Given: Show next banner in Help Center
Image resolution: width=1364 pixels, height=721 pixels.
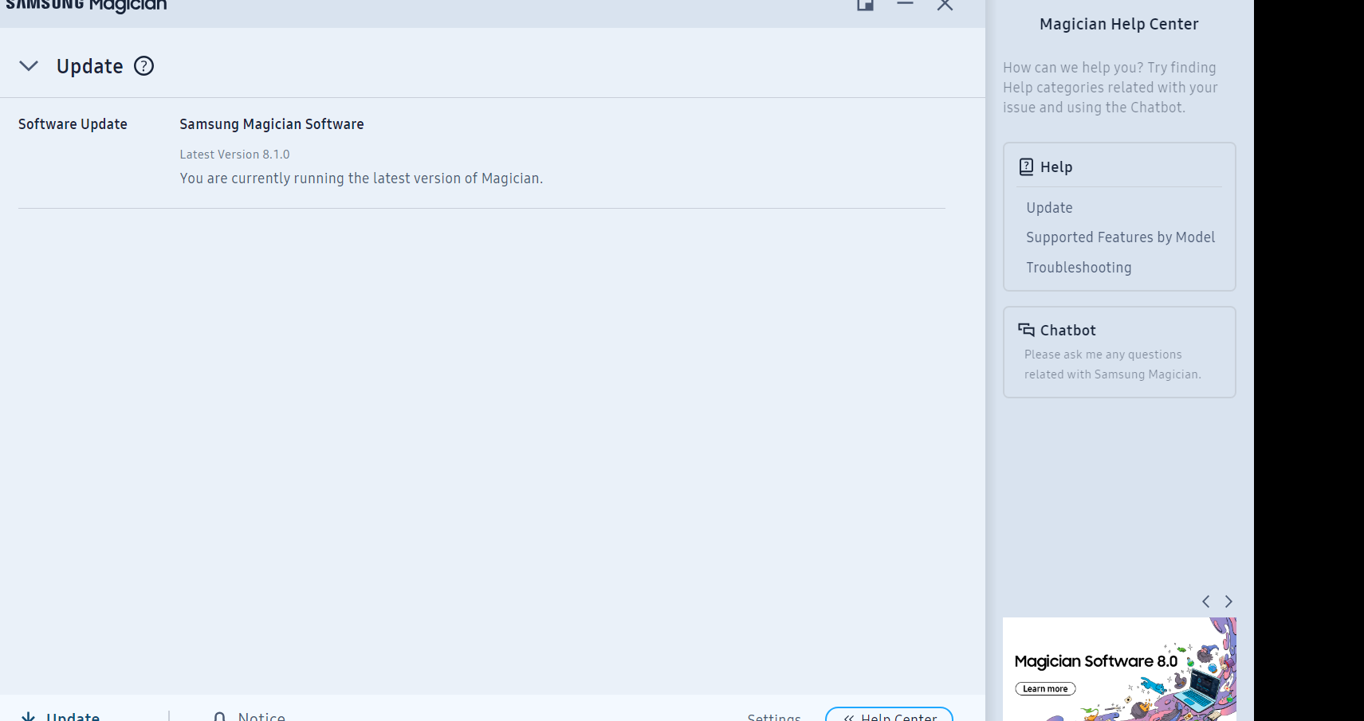Looking at the screenshot, I should 1228,601.
